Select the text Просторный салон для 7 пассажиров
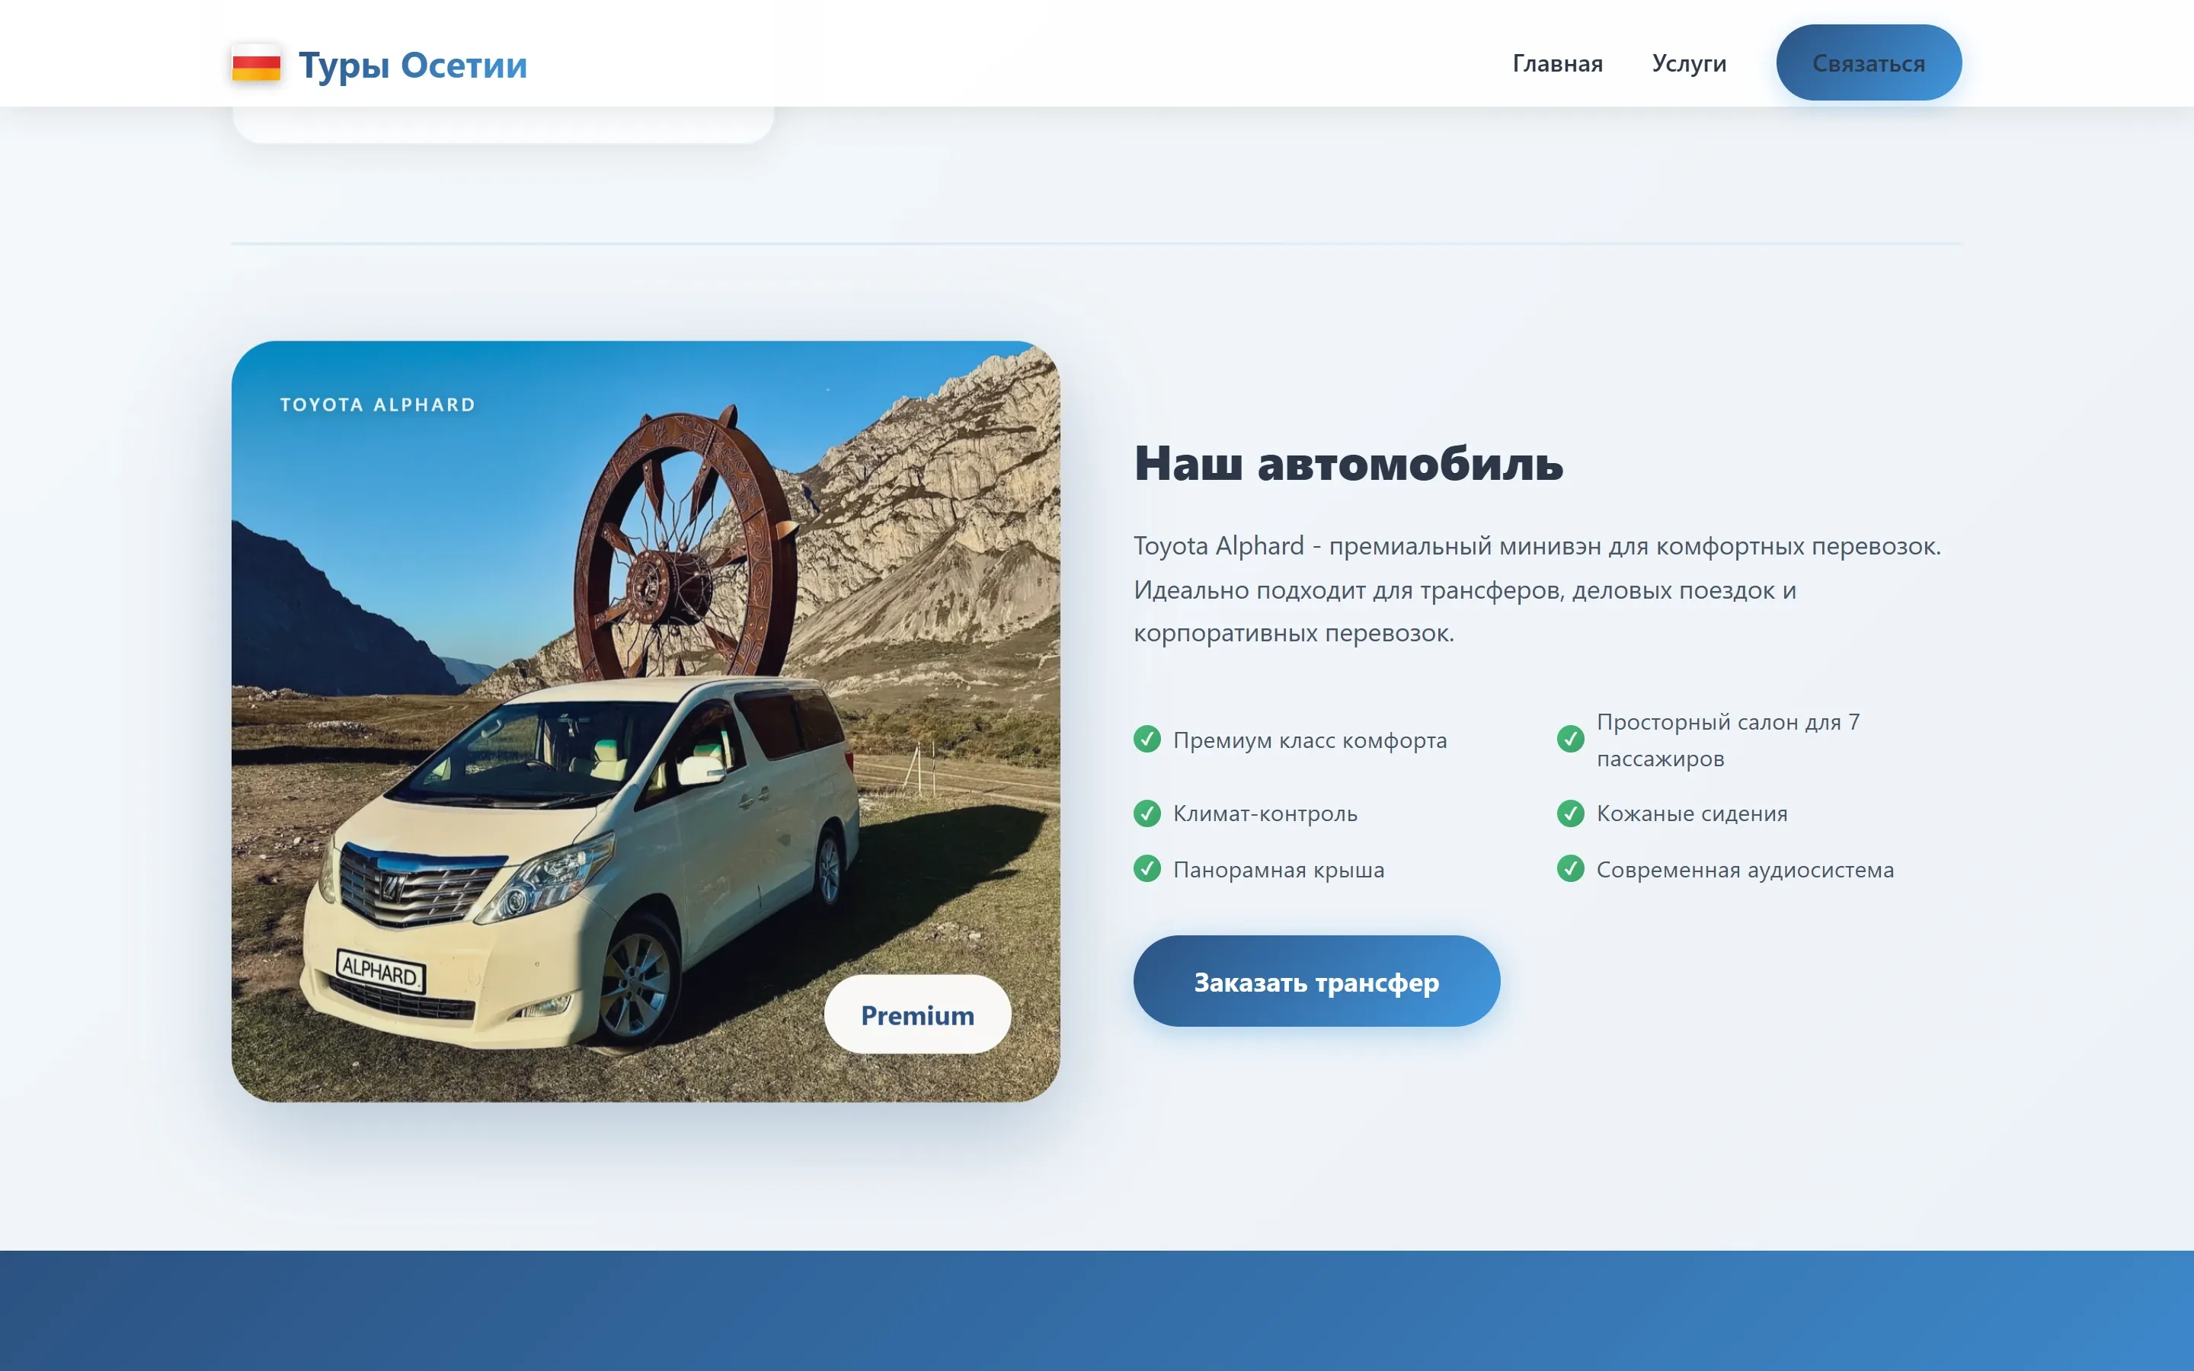This screenshot has width=2194, height=1371. [1727, 740]
